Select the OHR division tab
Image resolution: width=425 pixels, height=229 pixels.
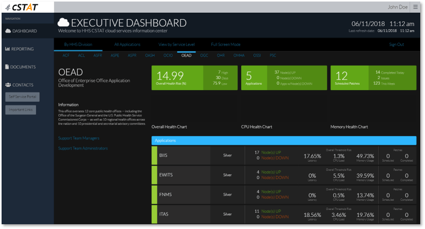coord(220,56)
